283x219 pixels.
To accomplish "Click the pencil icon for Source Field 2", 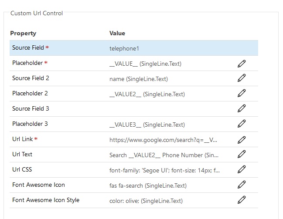I will pos(242,78).
